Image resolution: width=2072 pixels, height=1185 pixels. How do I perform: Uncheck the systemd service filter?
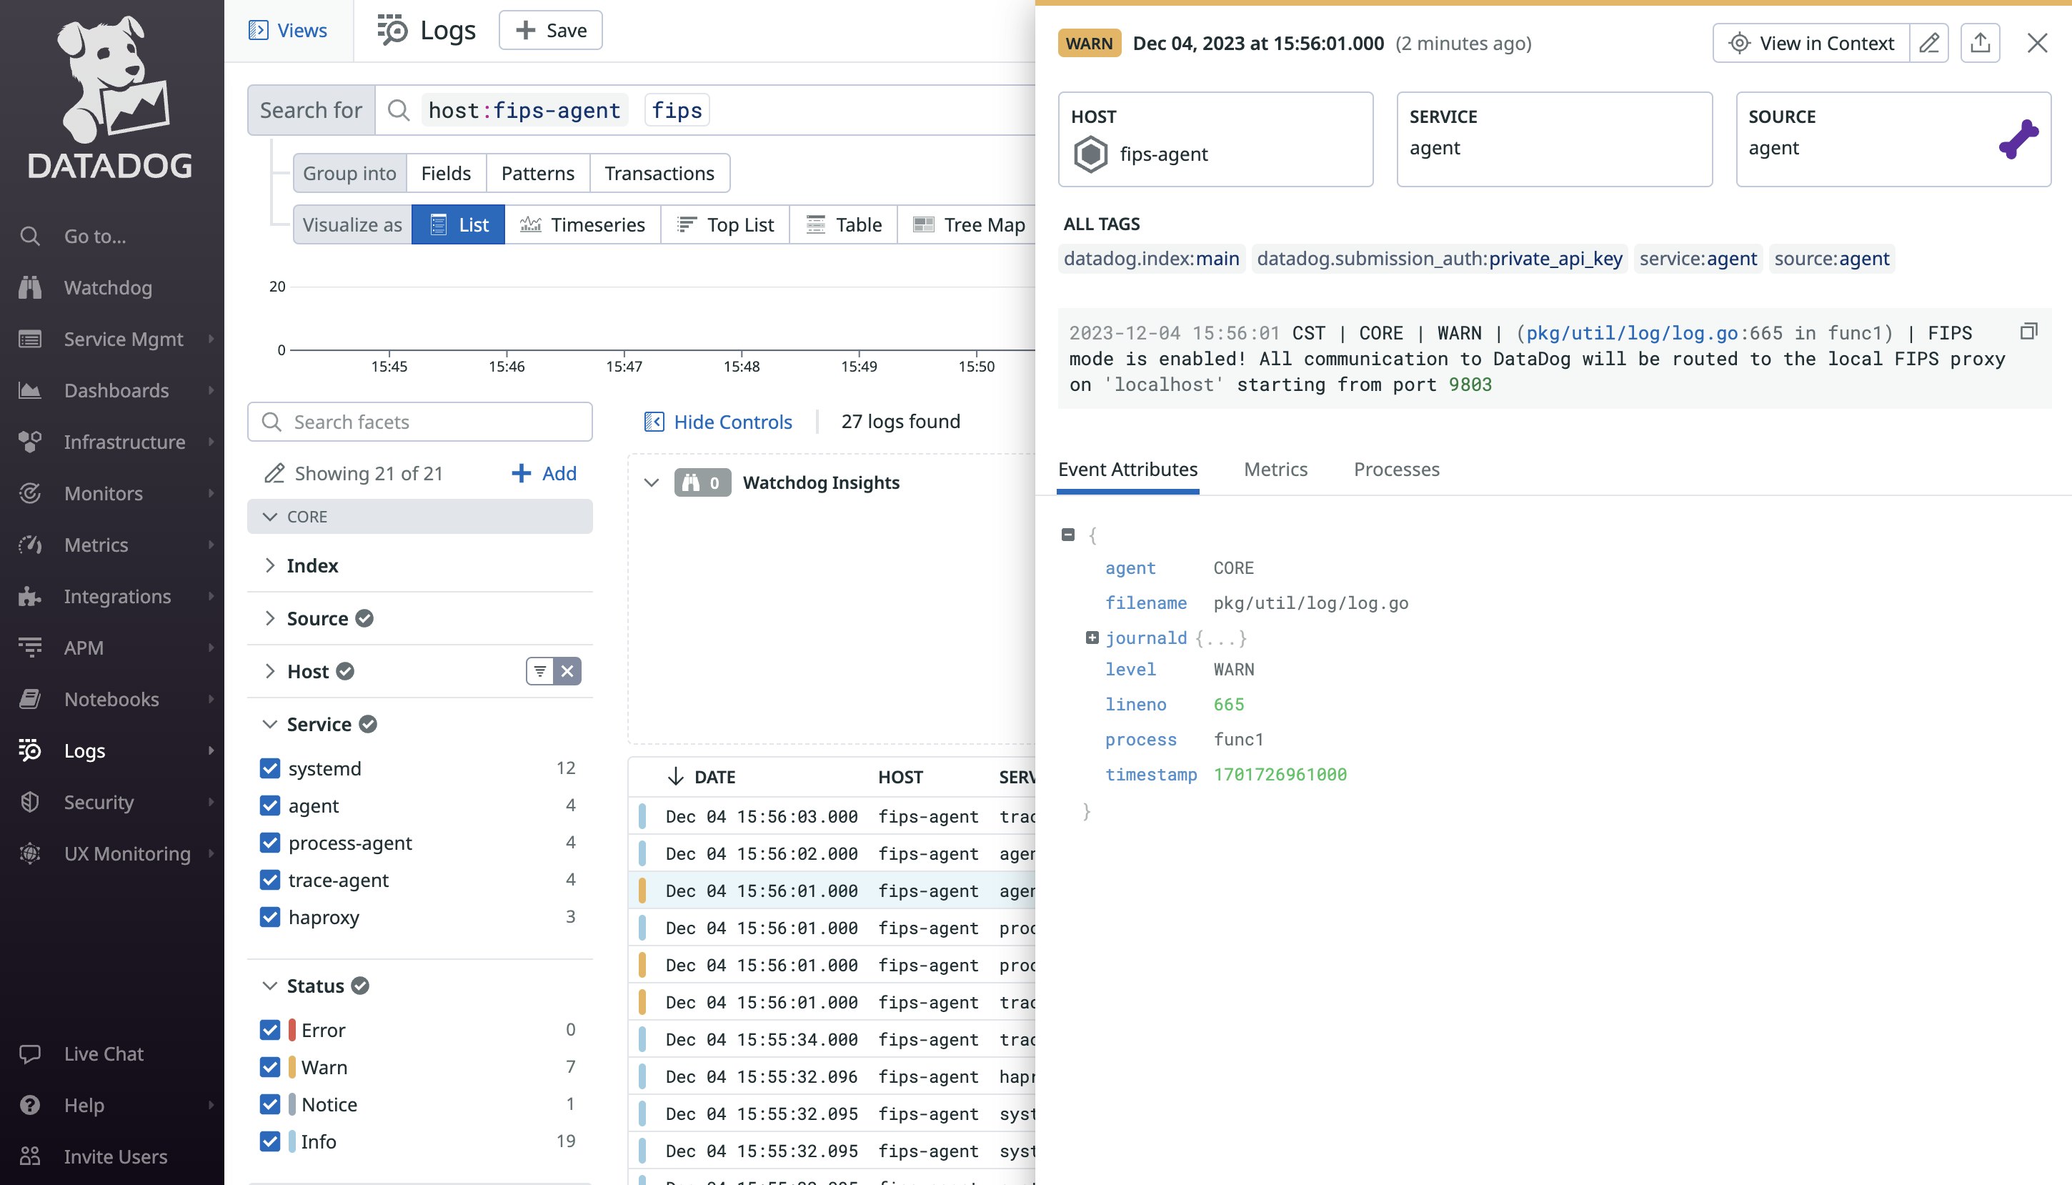pos(270,768)
